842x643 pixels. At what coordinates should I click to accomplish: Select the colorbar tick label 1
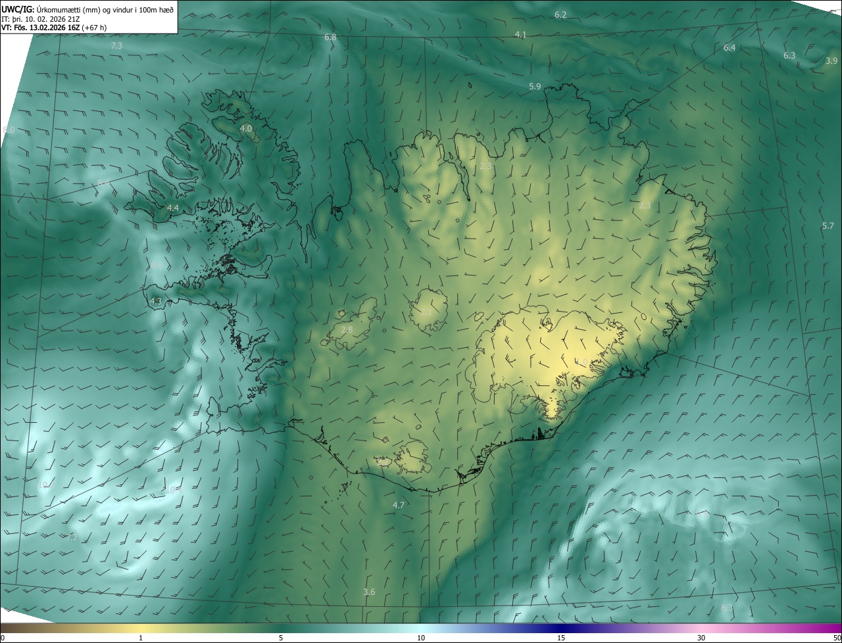point(141,638)
